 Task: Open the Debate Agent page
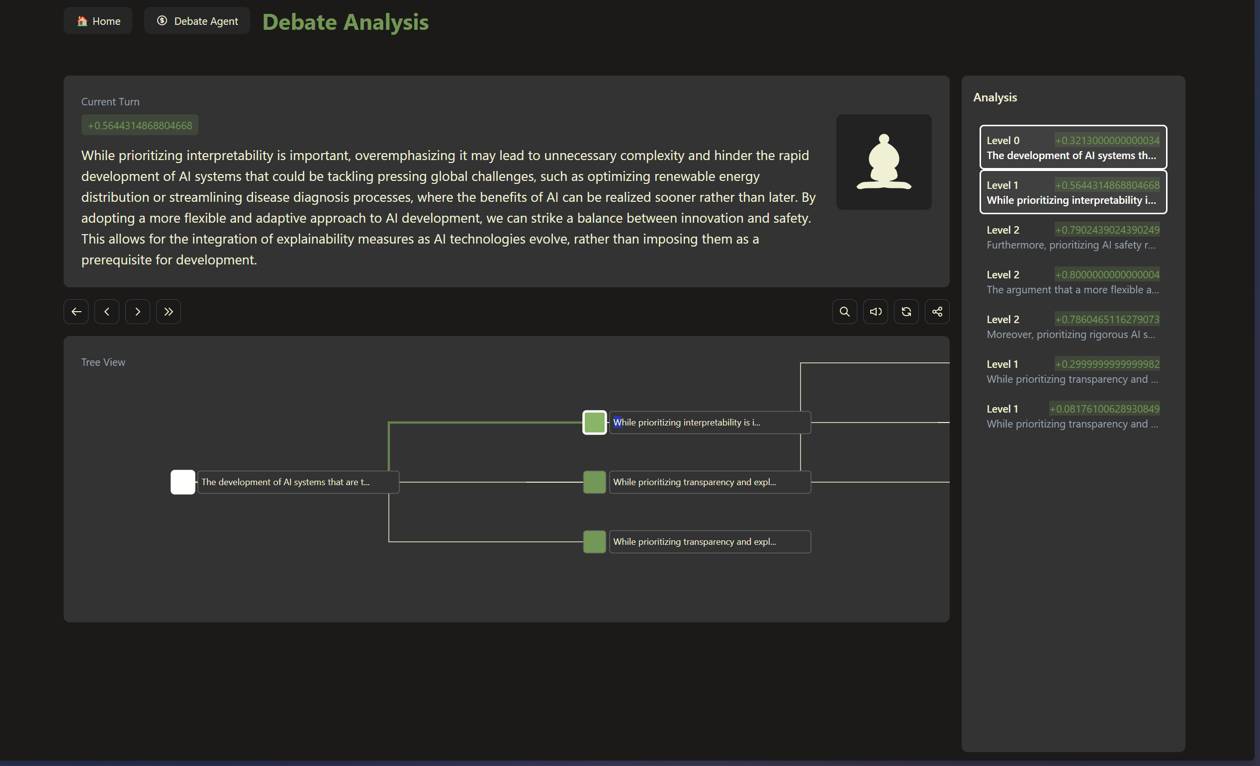point(197,21)
